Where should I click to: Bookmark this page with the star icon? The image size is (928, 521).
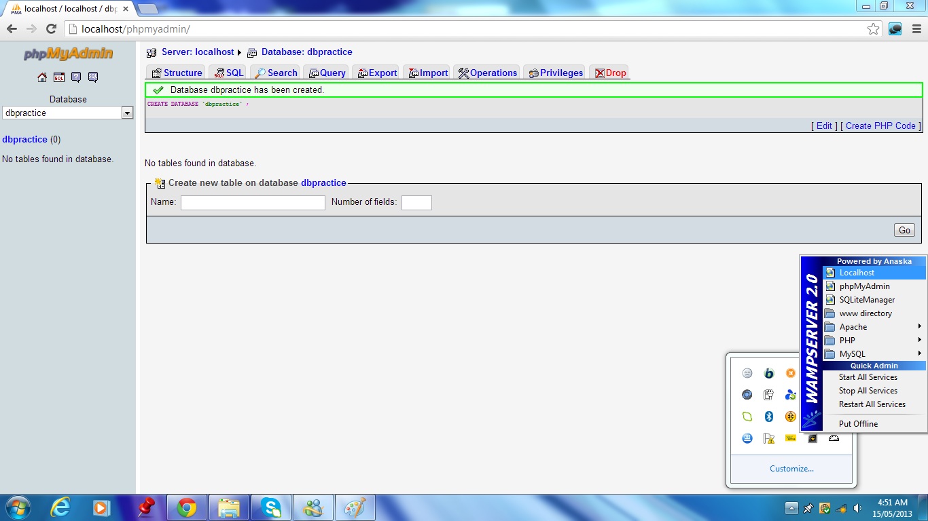874,28
